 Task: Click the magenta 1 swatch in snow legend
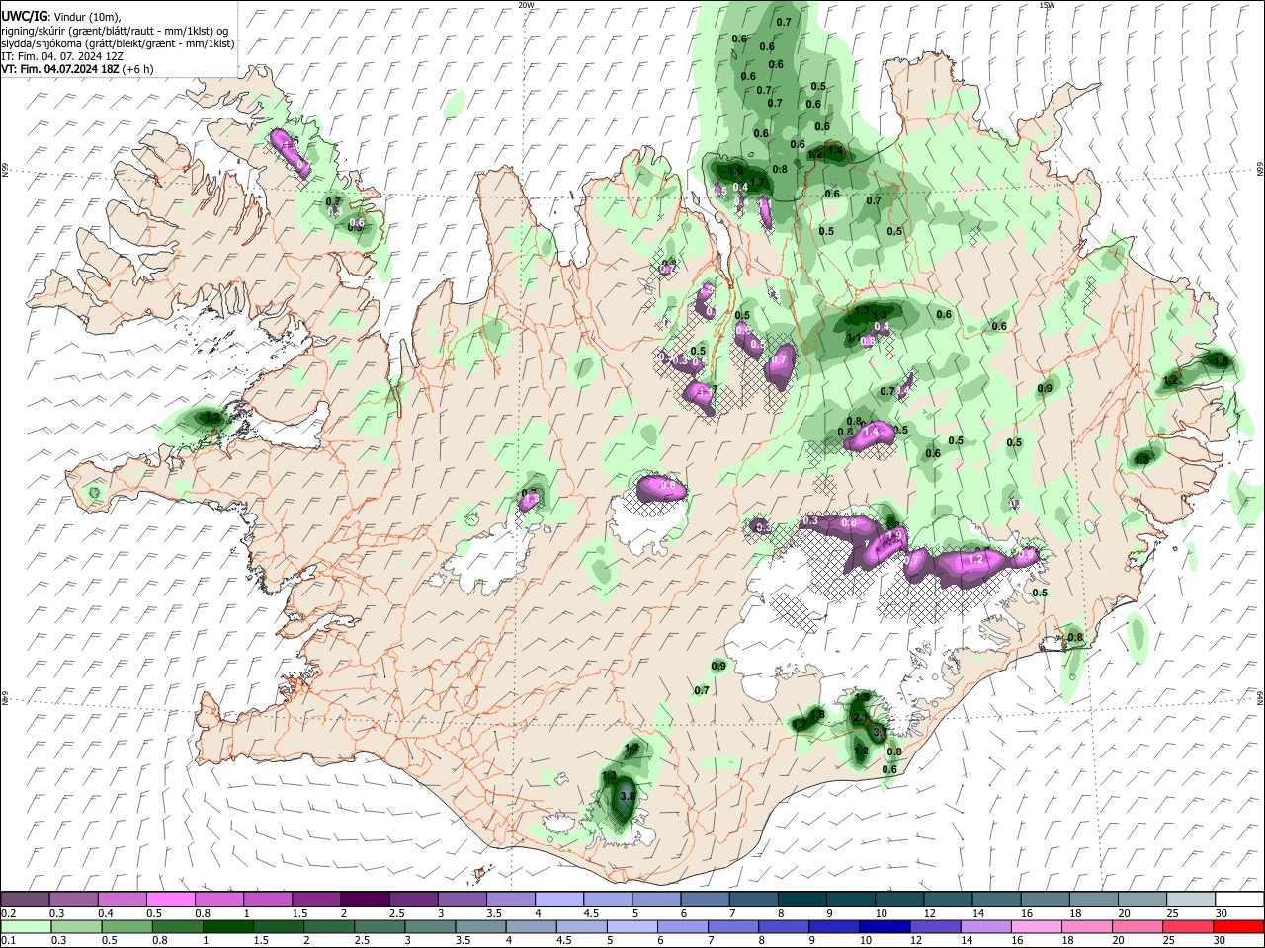pyautogui.click(x=267, y=899)
